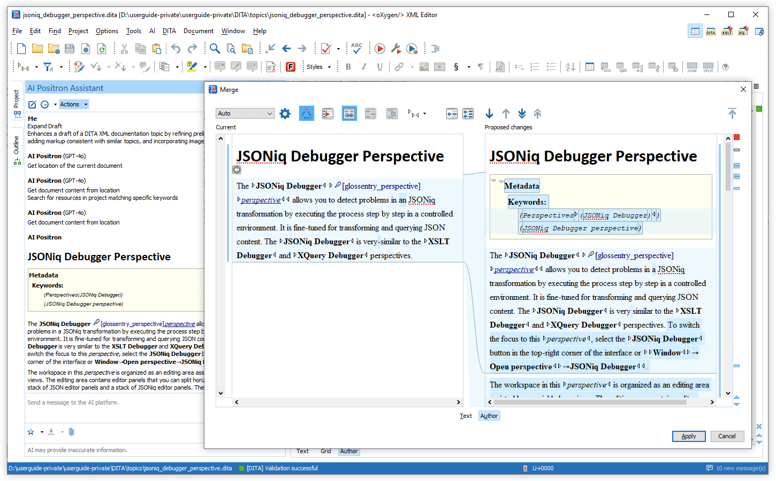Toggle Underline formatting button
Viewport: 776px width, 481px height.
[380, 67]
